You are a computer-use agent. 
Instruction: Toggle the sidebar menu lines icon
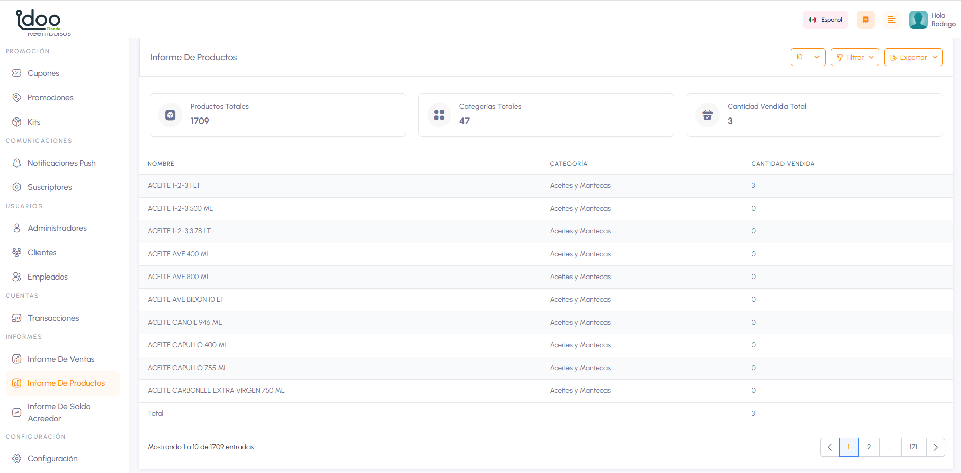892,20
